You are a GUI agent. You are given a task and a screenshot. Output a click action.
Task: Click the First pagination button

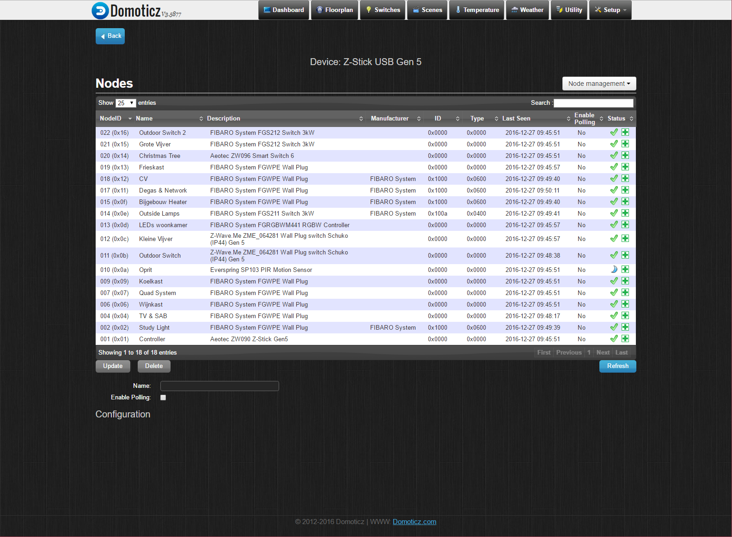click(544, 352)
